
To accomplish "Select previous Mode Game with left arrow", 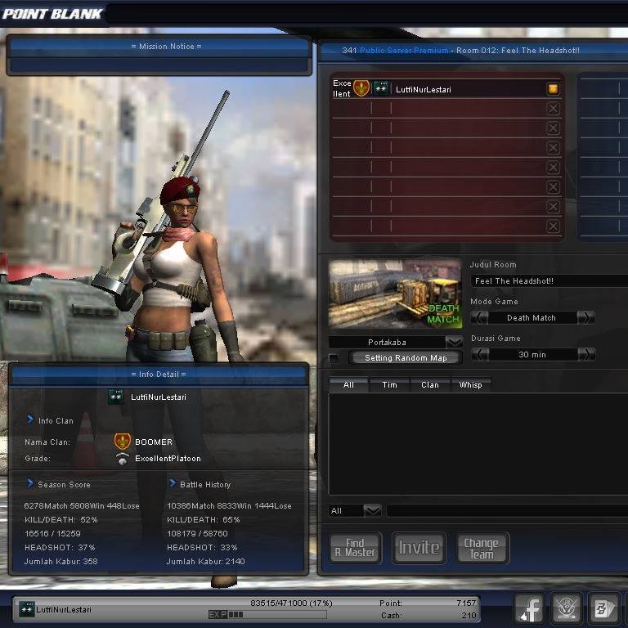I will tap(480, 317).
